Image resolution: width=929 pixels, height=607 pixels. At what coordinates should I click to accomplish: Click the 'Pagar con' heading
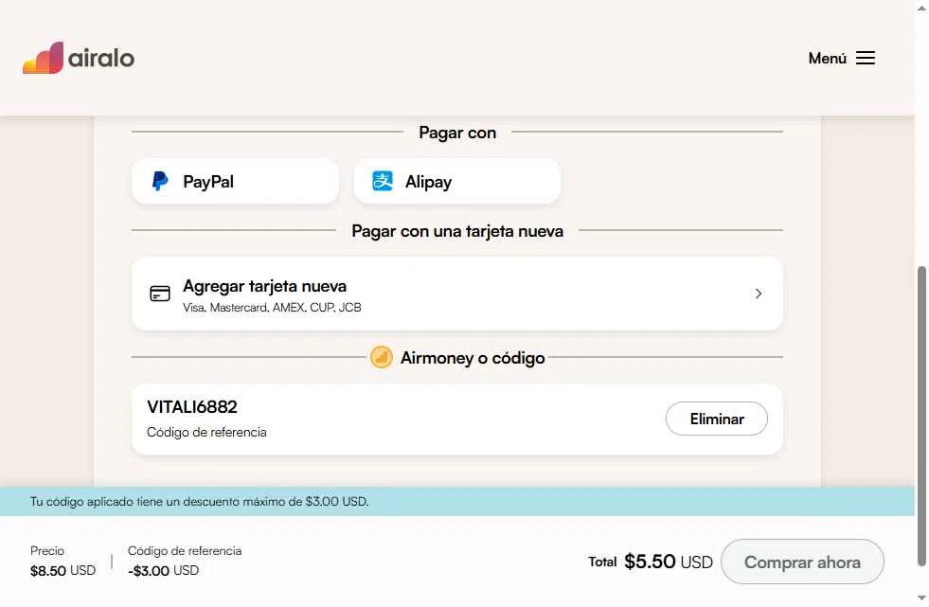(x=456, y=132)
